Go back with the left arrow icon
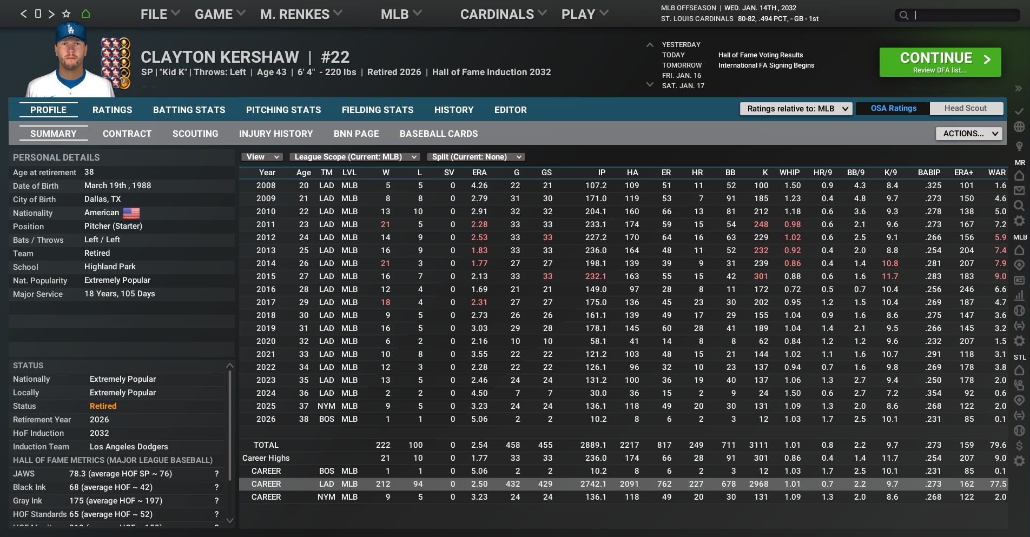Image resolution: width=1030 pixels, height=537 pixels. point(23,14)
